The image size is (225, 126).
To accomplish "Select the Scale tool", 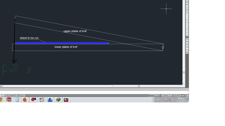I will (187, 10).
